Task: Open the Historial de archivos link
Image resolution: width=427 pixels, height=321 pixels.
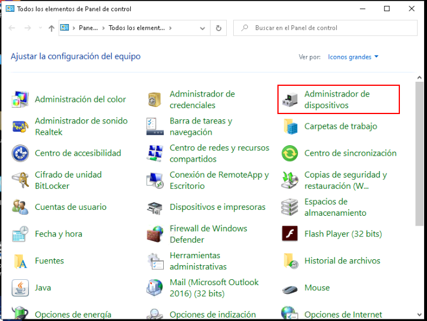Action: click(x=342, y=261)
